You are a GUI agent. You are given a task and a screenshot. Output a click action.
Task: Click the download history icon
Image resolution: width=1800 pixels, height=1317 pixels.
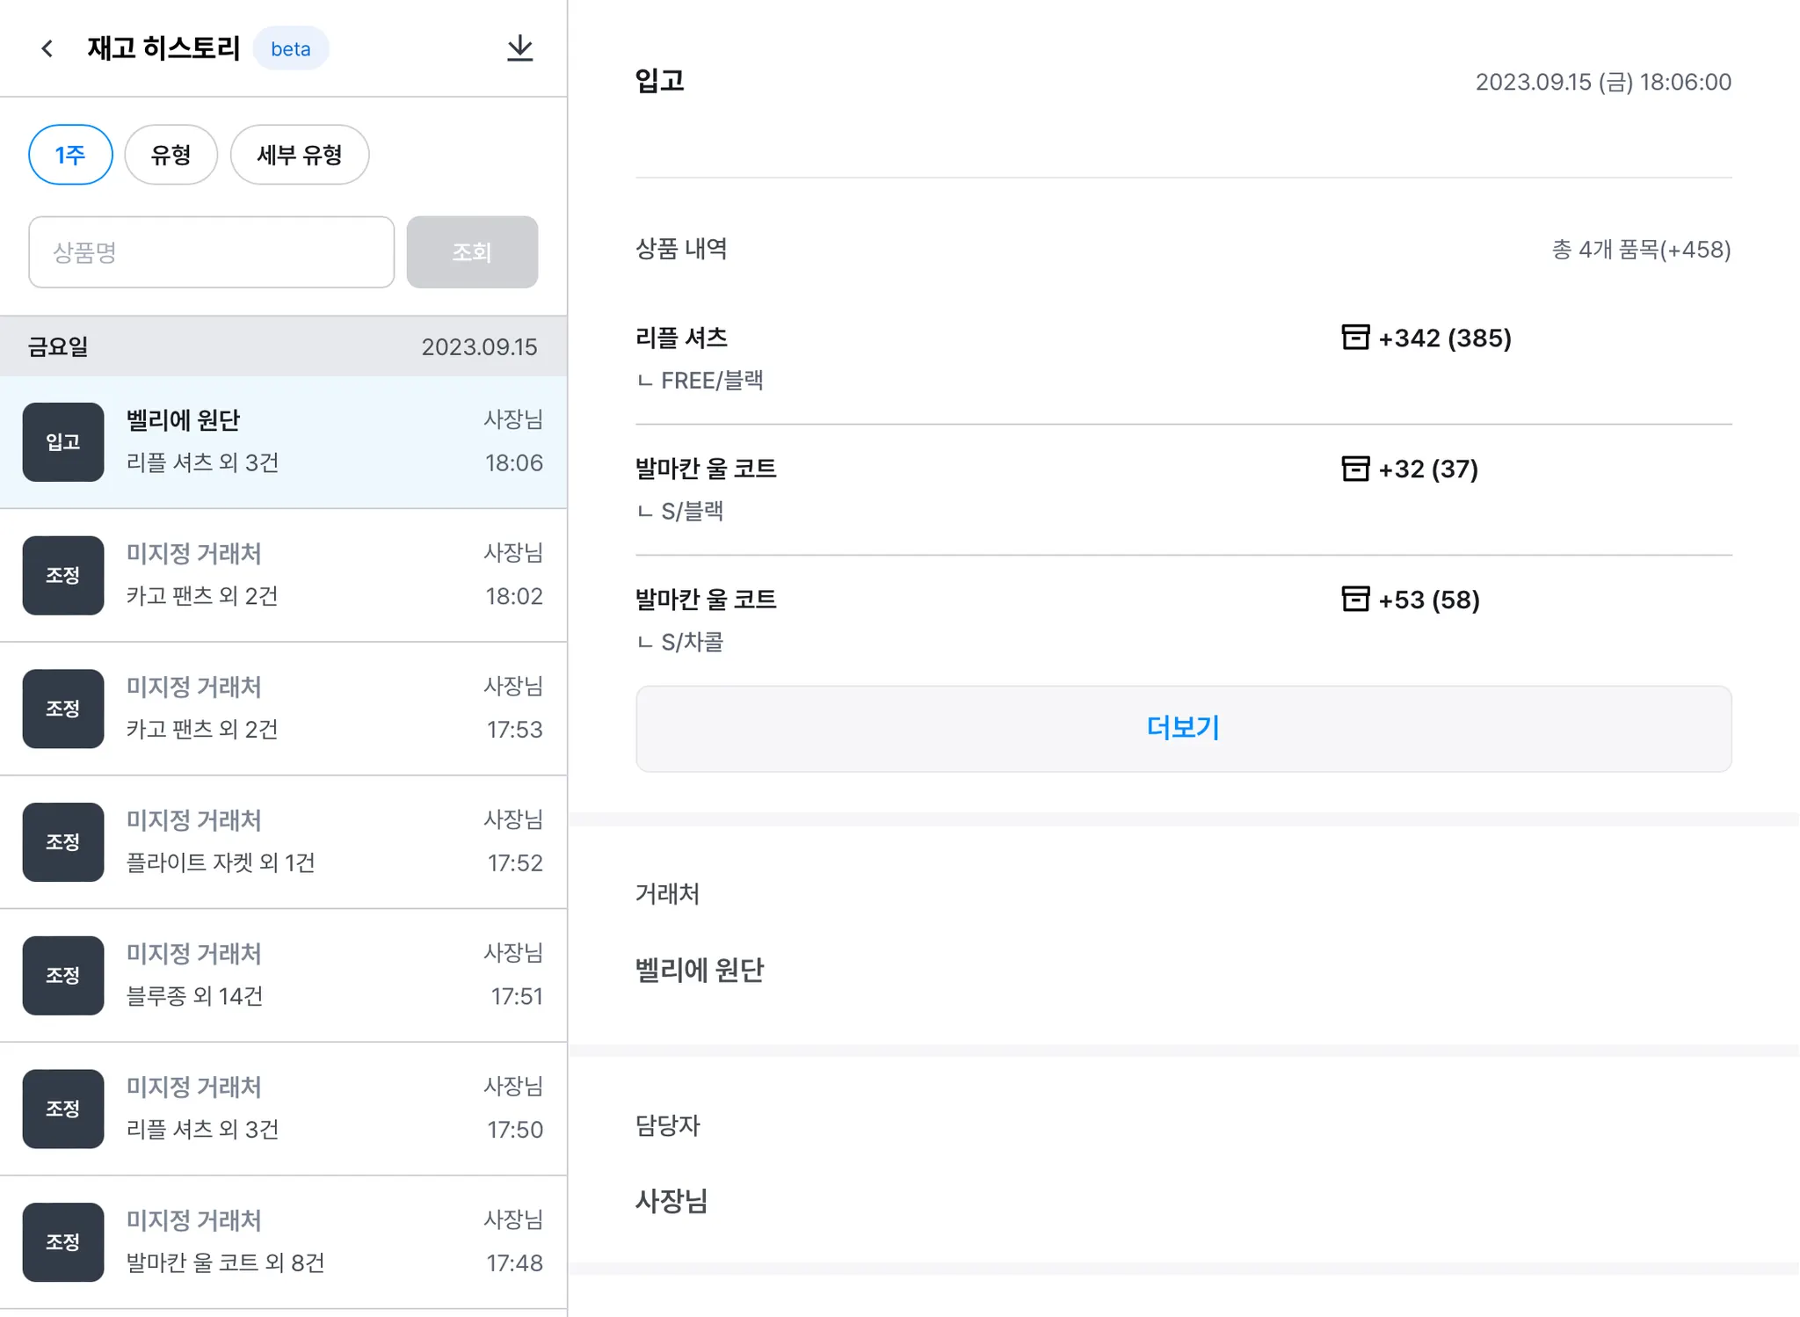(x=519, y=48)
